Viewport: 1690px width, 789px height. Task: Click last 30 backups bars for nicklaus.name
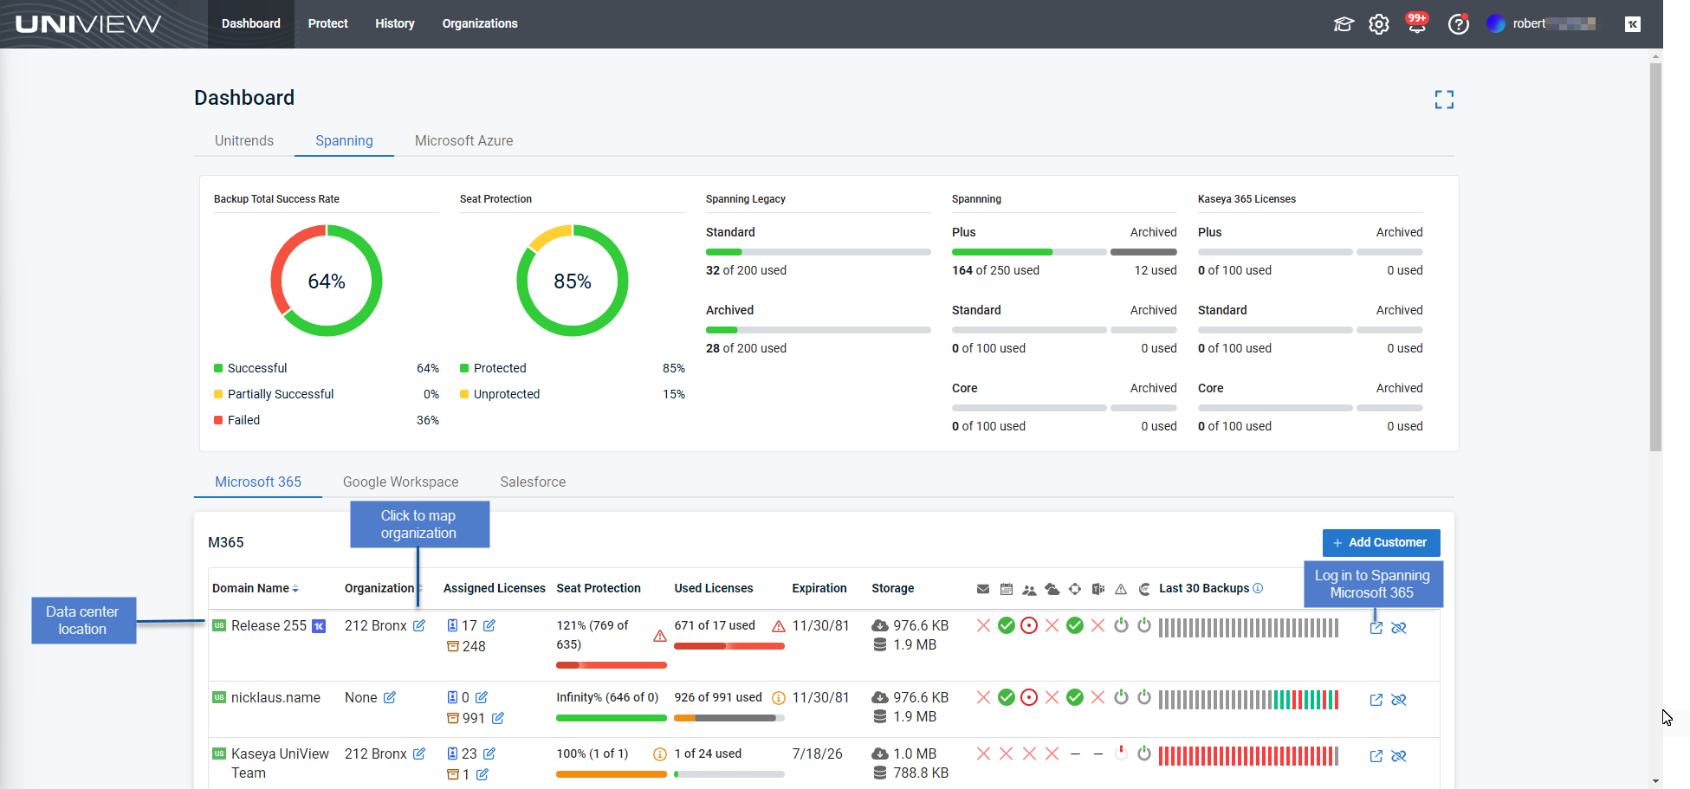point(1248,700)
